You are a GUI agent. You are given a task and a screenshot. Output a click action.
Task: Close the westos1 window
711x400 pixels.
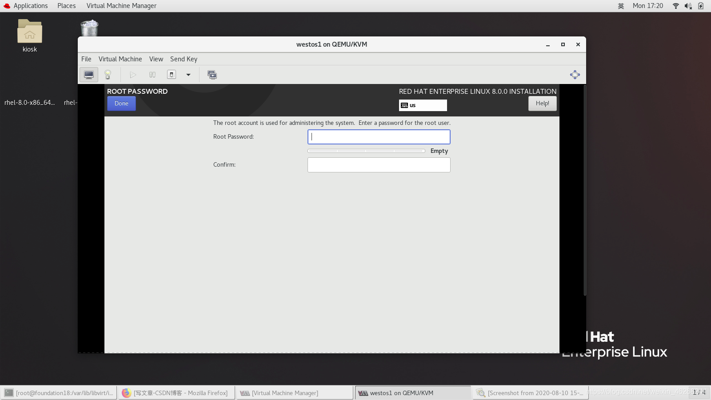click(578, 44)
